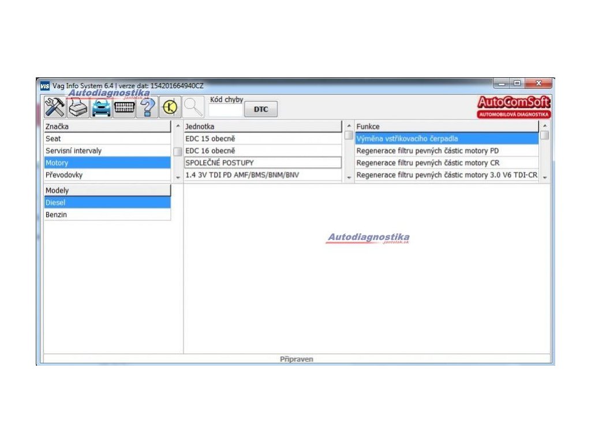Select Regenerace filtru pevných částic motory CR
The height and width of the screenshot is (443, 591).
point(447,163)
